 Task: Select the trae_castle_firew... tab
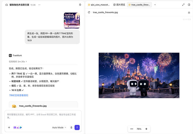click(x=139, y=5)
